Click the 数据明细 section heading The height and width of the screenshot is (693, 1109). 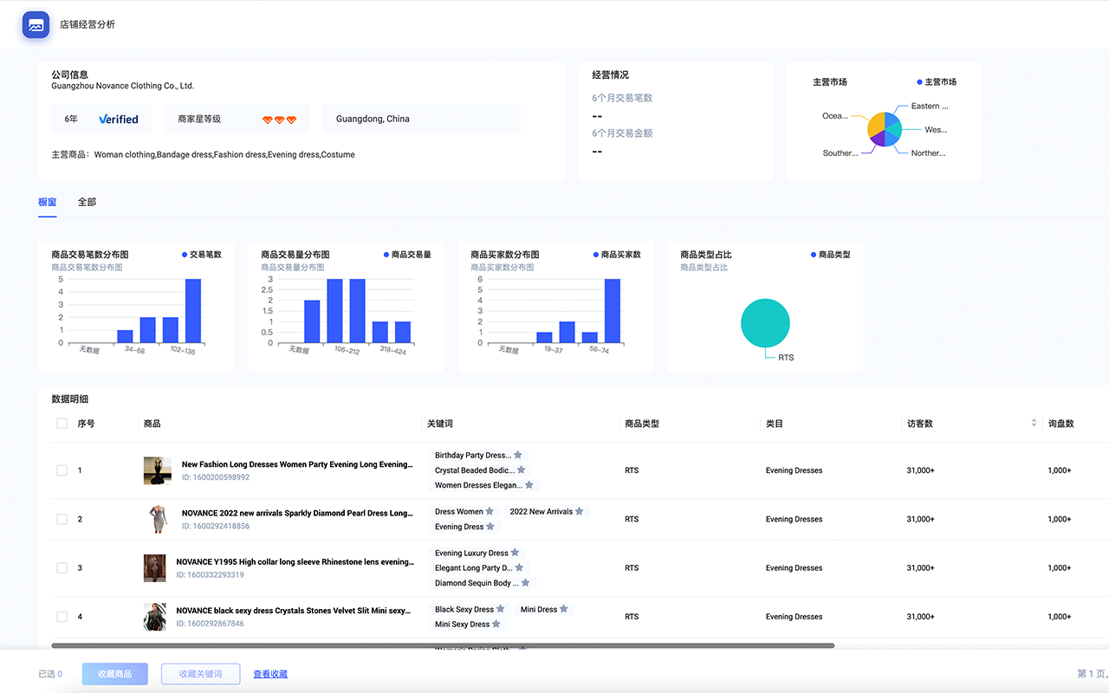pyautogui.click(x=69, y=399)
